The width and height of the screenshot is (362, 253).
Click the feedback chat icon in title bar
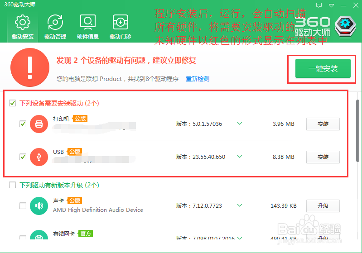pos(319,5)
